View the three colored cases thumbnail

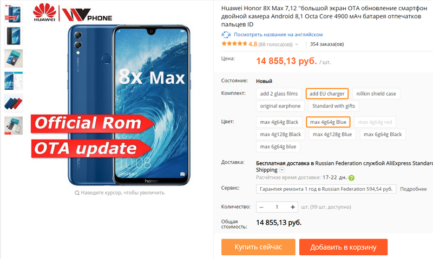[13, 103]
